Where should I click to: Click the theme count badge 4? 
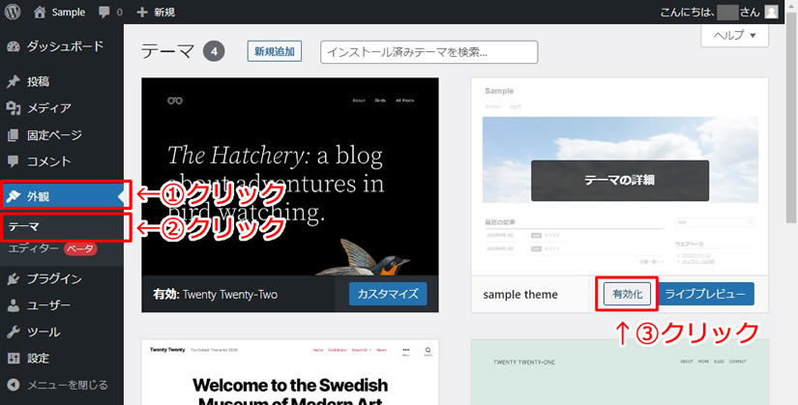coord(214,52)
